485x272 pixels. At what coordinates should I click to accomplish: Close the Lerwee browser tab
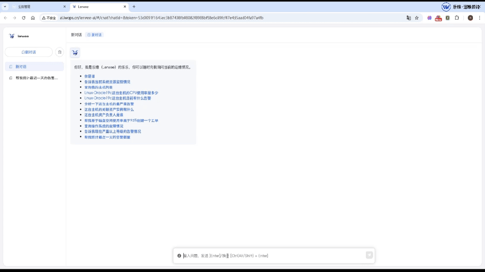coord(125,6)
